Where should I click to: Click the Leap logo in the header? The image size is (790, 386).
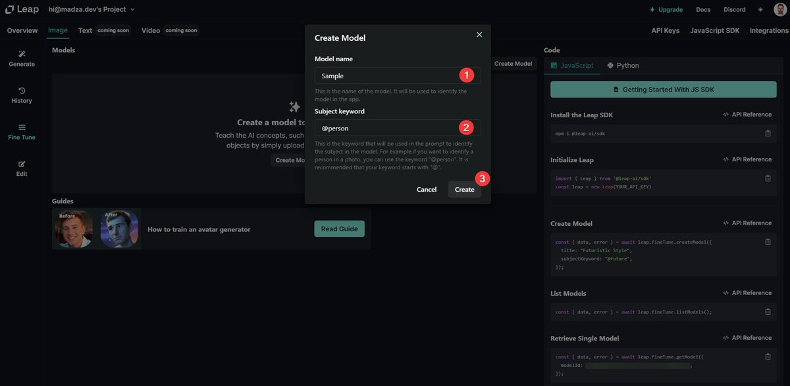22,9
